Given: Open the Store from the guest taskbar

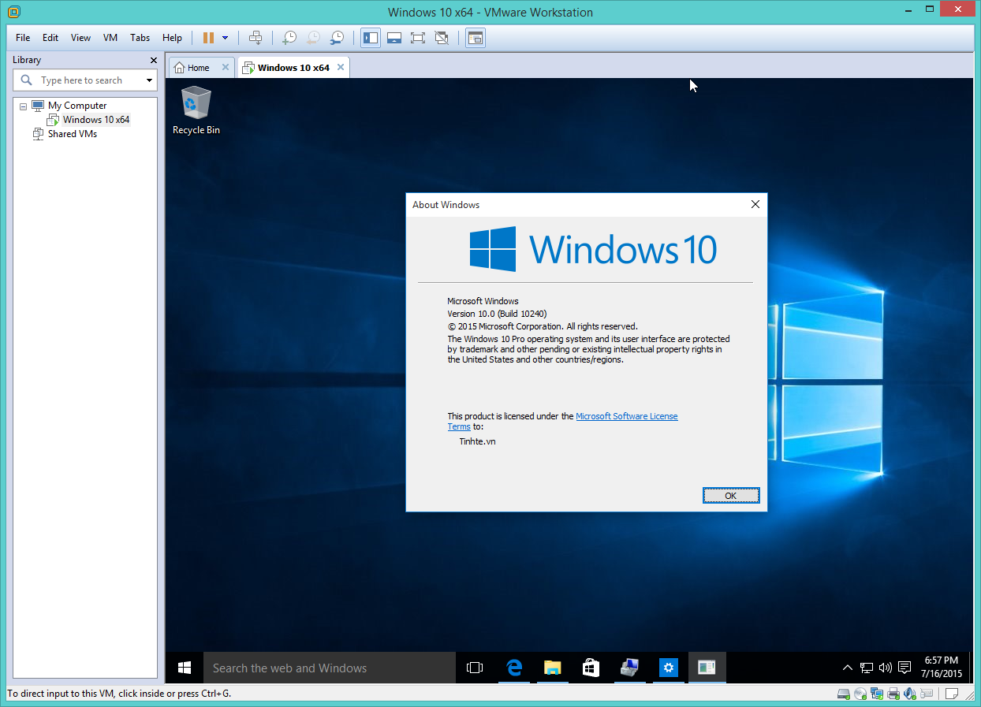Looking at the screenshot, I should pyautogui.click(x=591, y=668).
